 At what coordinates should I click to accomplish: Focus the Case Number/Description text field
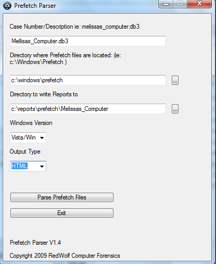[x=88, y=41]
